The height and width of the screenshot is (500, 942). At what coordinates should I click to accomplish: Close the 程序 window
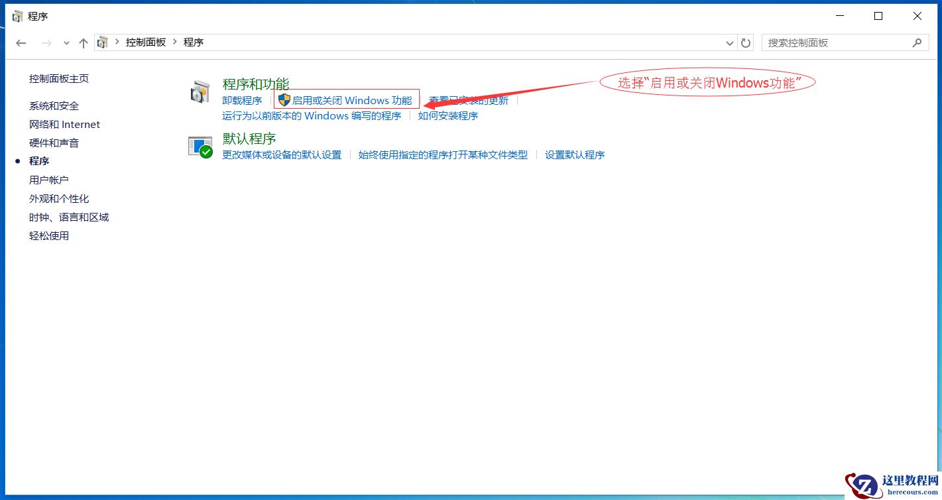(x=917, y=16)
